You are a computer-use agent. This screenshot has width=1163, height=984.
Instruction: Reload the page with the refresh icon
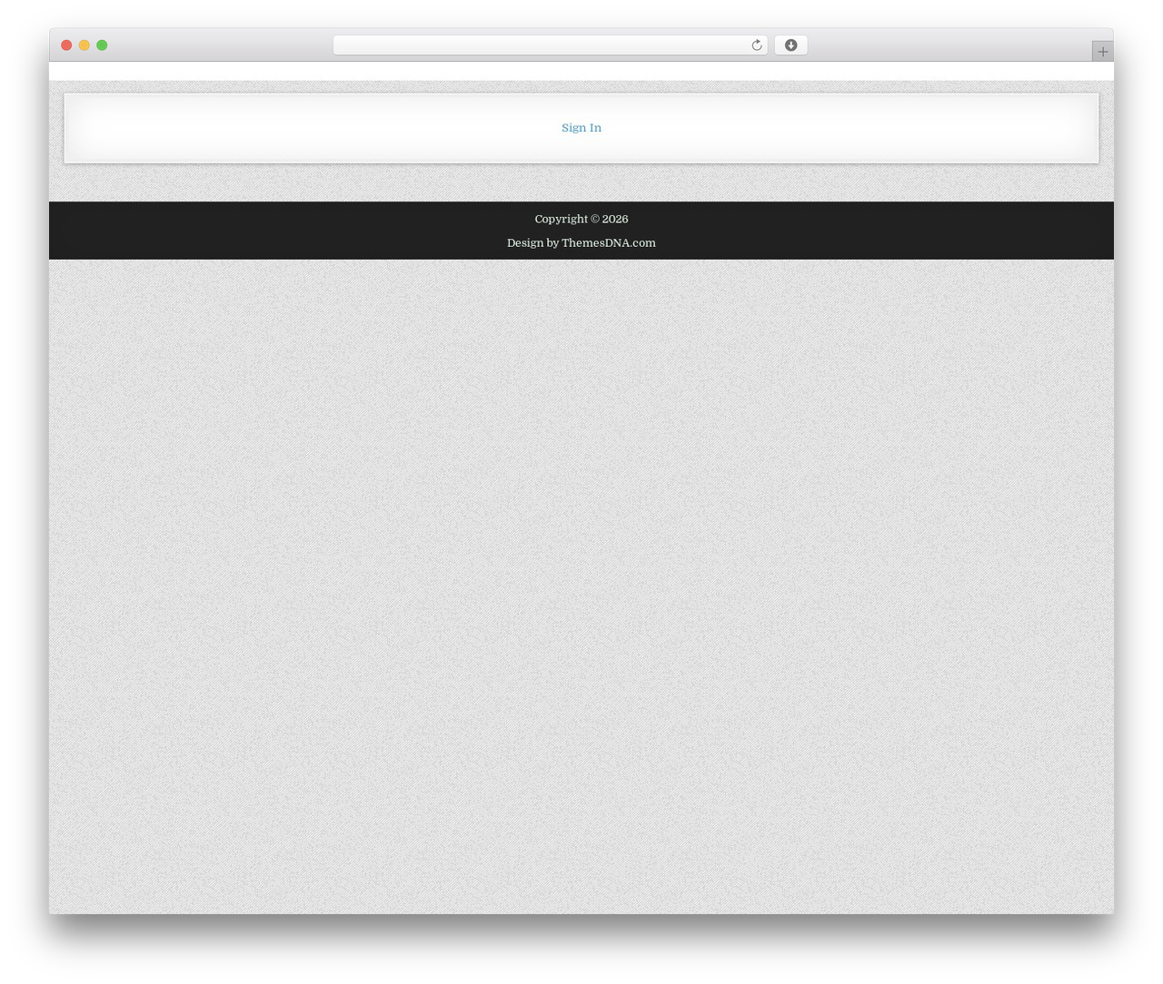[x=757, y=45]
